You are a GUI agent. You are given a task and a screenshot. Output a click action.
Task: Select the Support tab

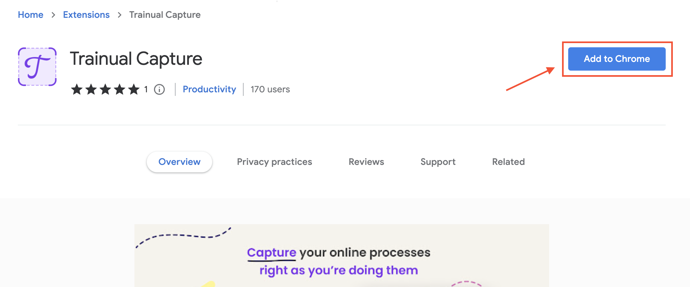(438, 162)
